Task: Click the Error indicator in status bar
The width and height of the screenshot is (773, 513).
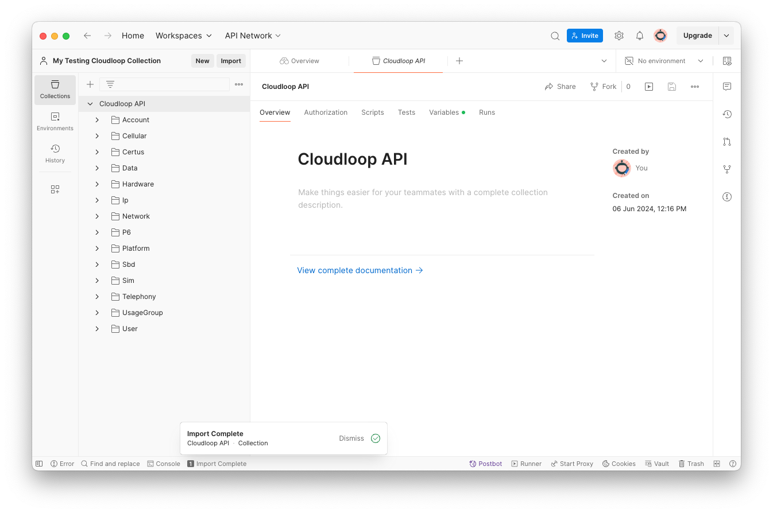Action: pyautogui.click(x=63, y=464)
